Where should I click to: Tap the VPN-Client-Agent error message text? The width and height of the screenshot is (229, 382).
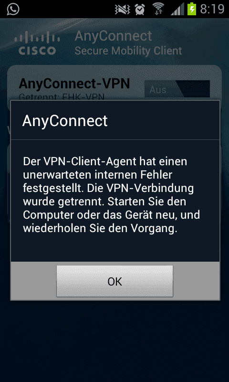[x=112, y=195]
